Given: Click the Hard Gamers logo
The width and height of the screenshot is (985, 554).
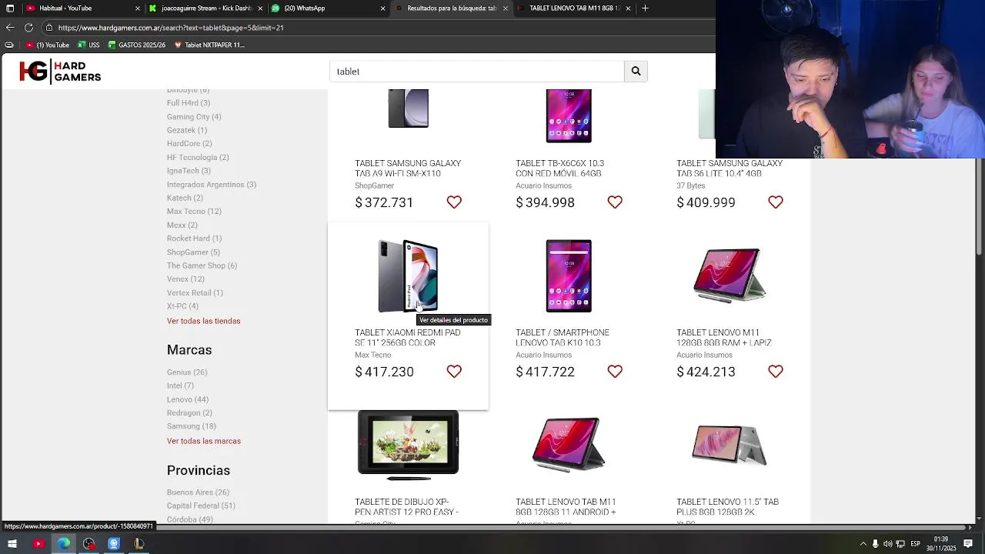Looking at the screenshot, I should pyautogui.click(x=60, y=72).
